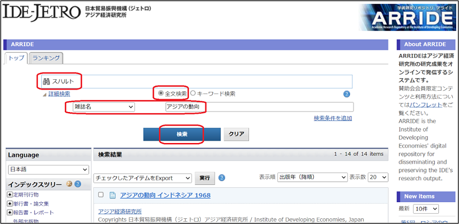The height and width of the screenshot is (224, 459).
Task: Open アジアの動向 インドネシア 1968 result link
Action: [165, 195]
